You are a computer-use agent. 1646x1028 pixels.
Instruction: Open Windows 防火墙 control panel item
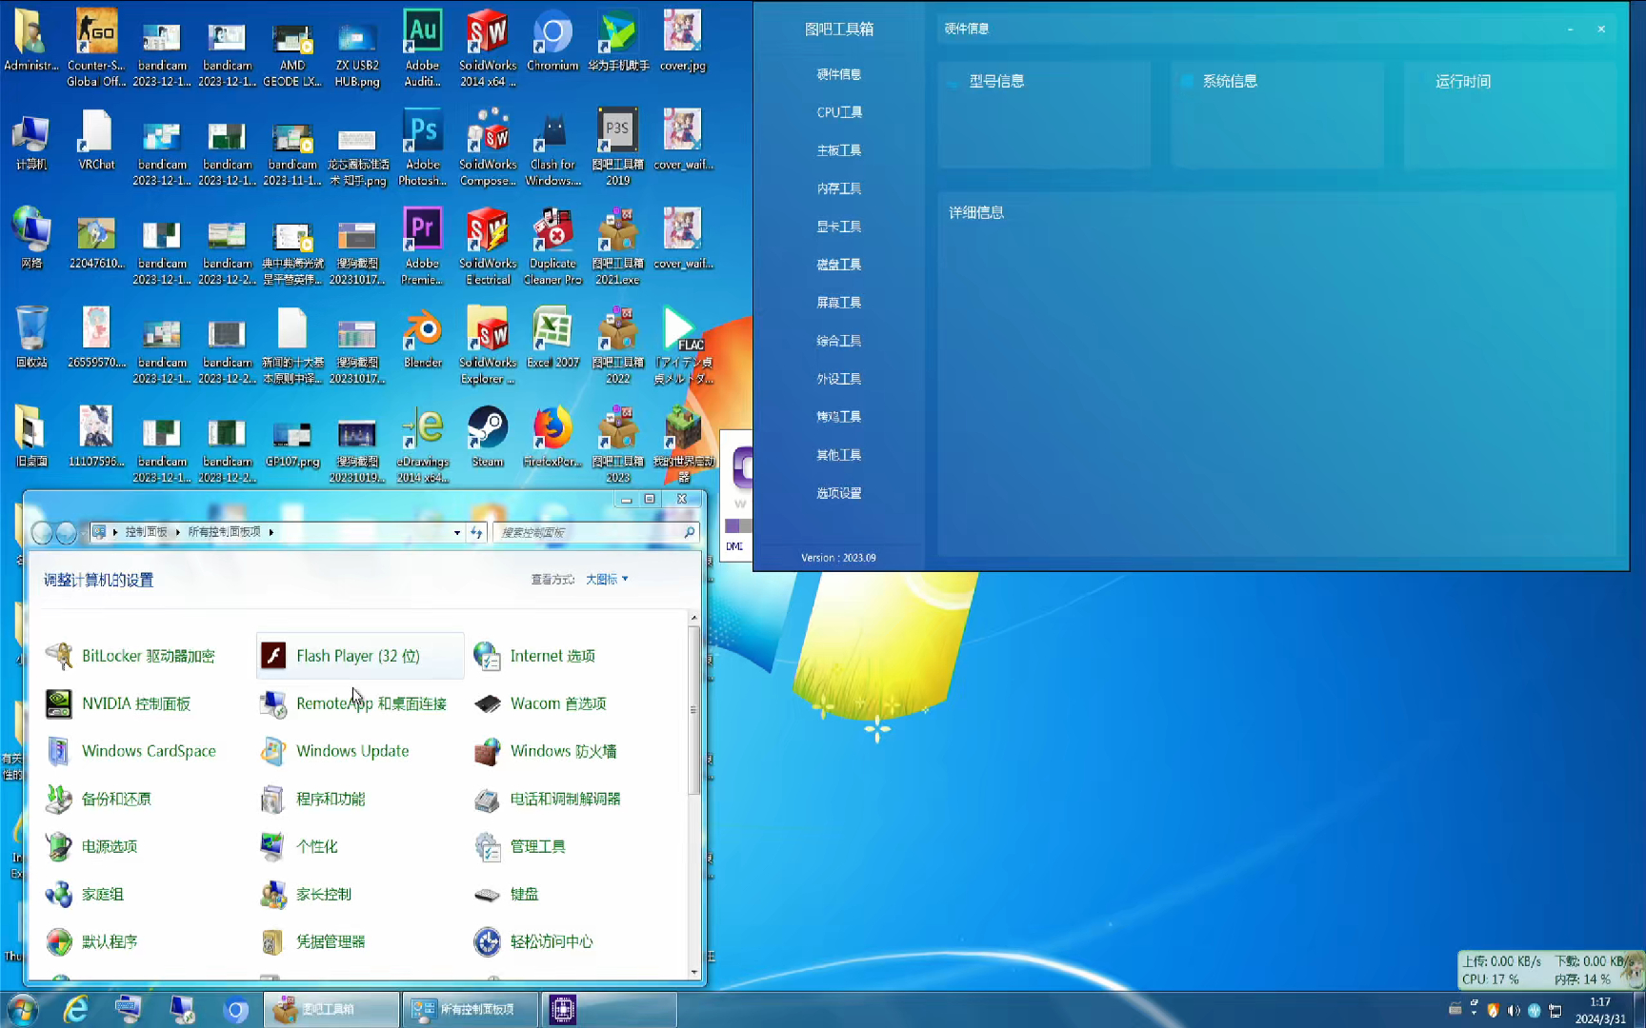[x=546, y=751]
